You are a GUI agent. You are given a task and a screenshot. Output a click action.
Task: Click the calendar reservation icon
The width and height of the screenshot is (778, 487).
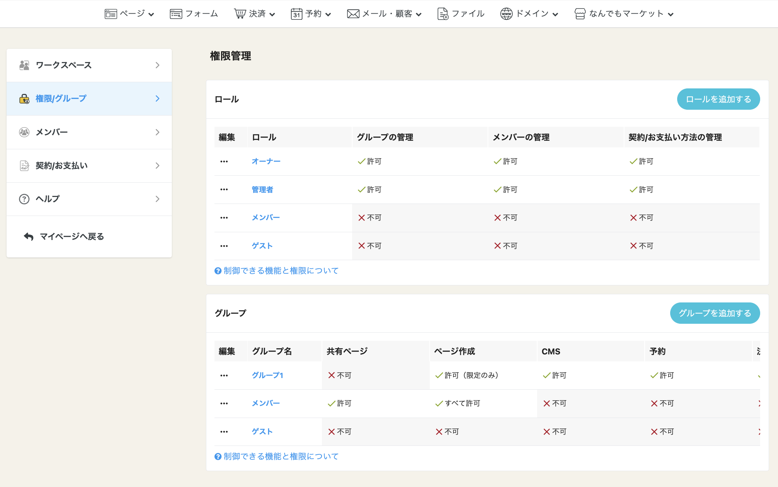[296, 14]
